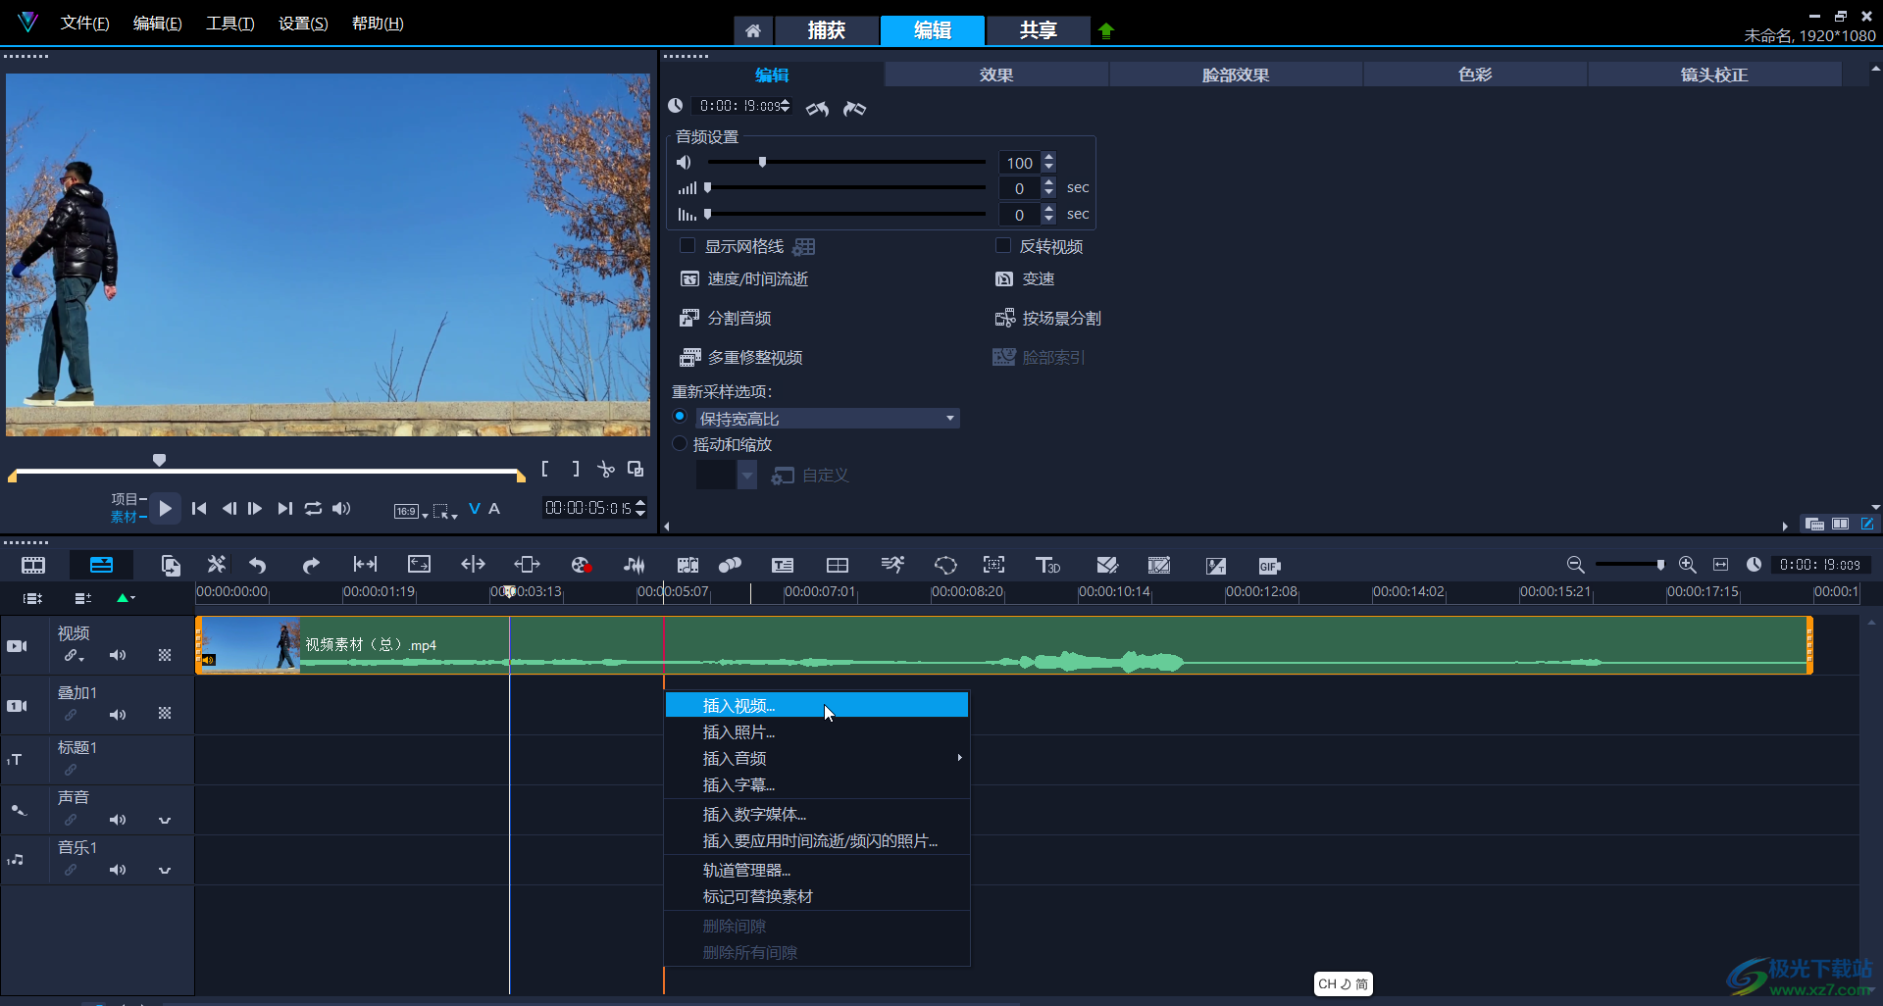Open resize/crop mode dropdown in preview
The image size is (1883, 1006).
tap(445, 511)
